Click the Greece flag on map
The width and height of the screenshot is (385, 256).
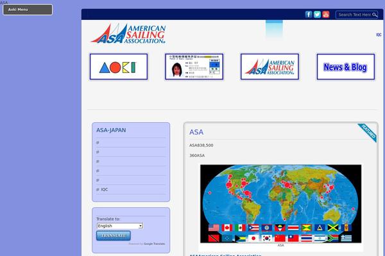click(x=346, y=238)
